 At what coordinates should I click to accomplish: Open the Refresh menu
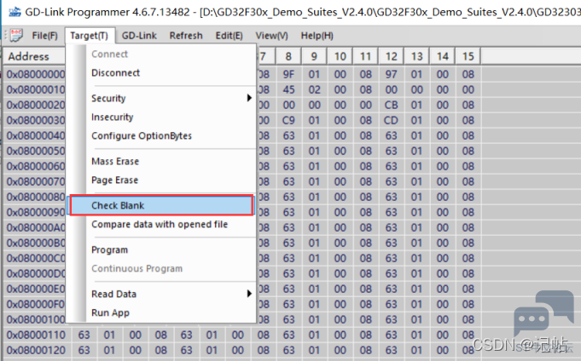tap(186, 36)
